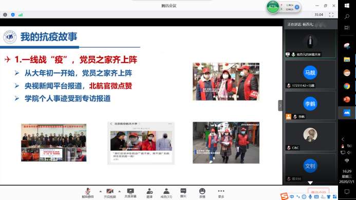Screen dimensions: 356x200
Task: Show more participants with down arrow
Action: click(x=310, y=183)
